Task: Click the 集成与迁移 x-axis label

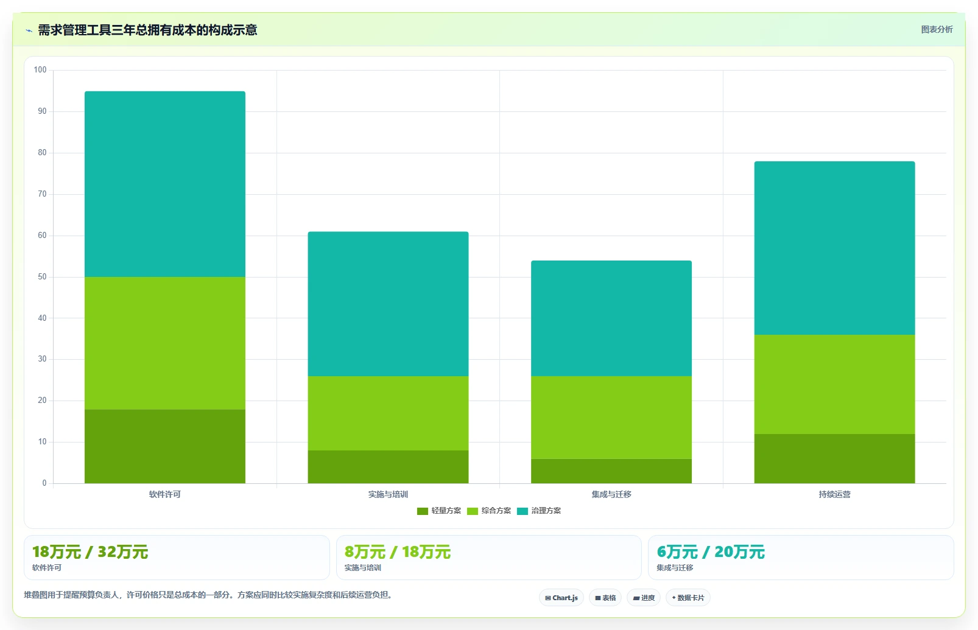Action: pos(611,494)
